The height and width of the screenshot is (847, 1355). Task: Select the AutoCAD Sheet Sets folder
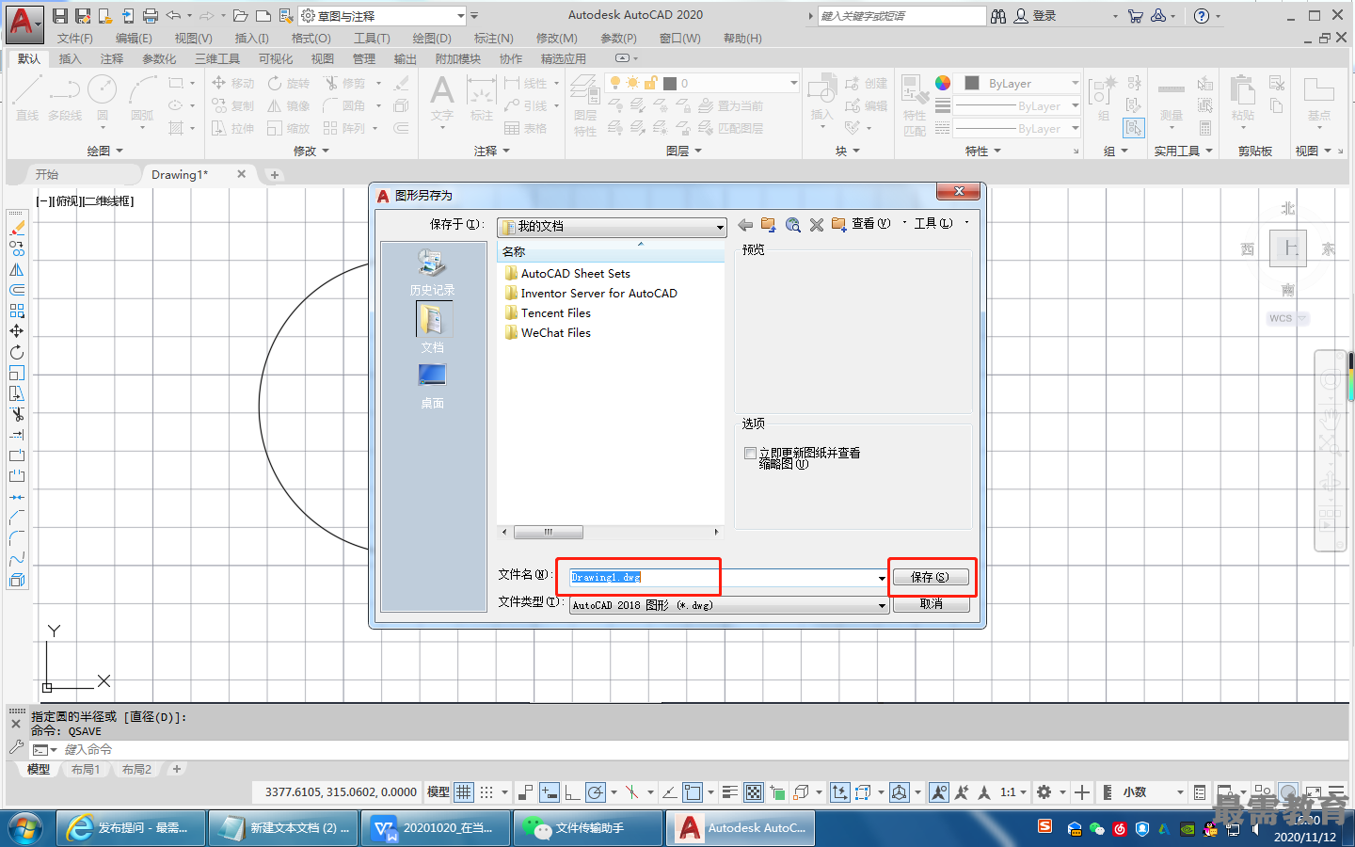567,273
